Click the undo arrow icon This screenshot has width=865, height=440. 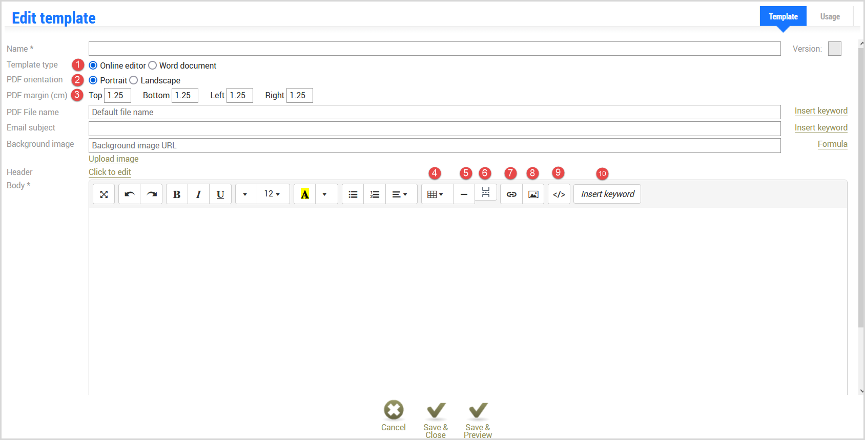point(130,194)
